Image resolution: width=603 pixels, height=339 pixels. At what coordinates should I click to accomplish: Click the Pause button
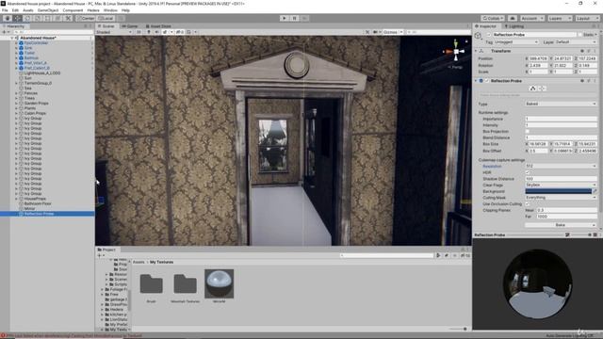(x=294, y=18)
